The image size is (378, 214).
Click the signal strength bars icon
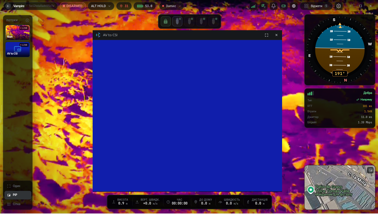(x=253, y=6)
